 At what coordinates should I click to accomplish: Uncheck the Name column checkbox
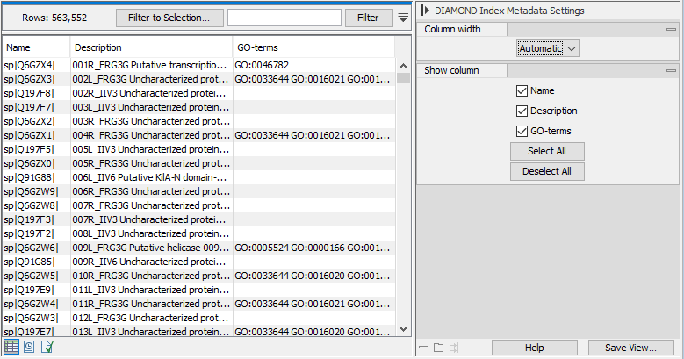(522, 90)
